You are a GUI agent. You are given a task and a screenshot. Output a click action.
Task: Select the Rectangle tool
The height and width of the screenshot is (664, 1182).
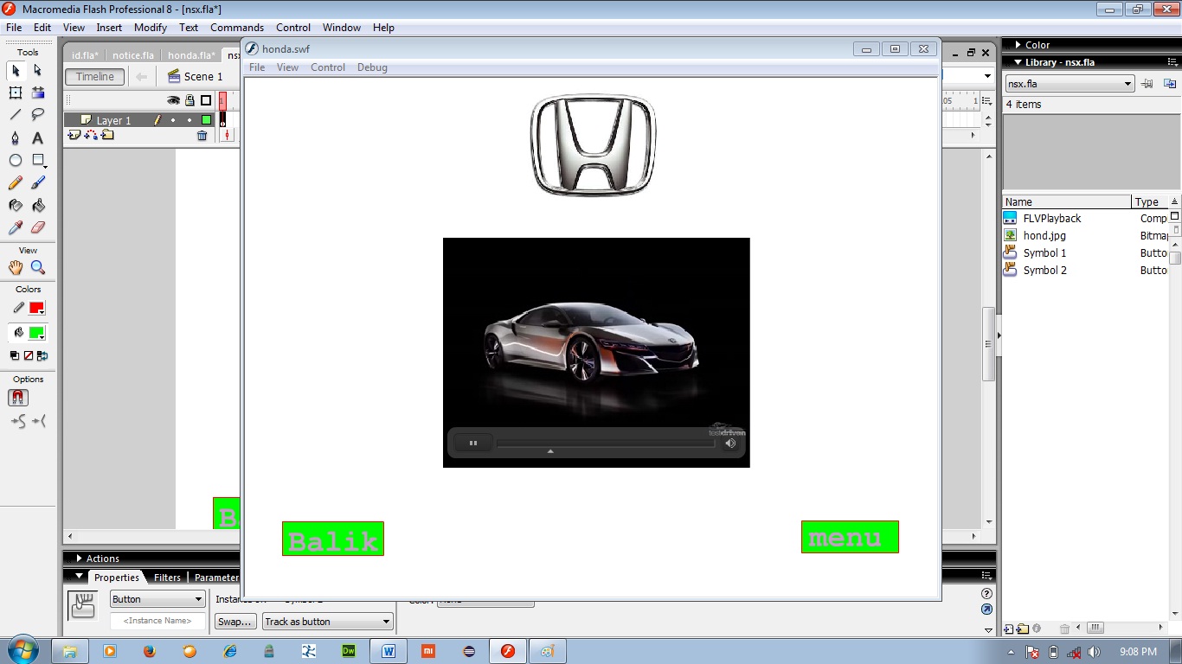(38, 161)
